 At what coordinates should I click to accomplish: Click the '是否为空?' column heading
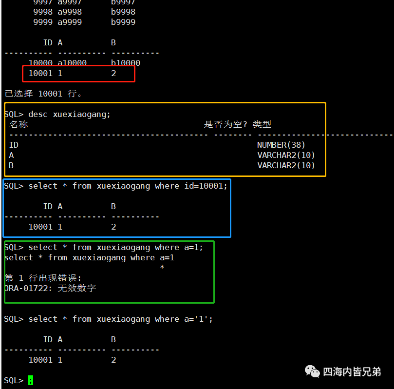tap(225, 124)
